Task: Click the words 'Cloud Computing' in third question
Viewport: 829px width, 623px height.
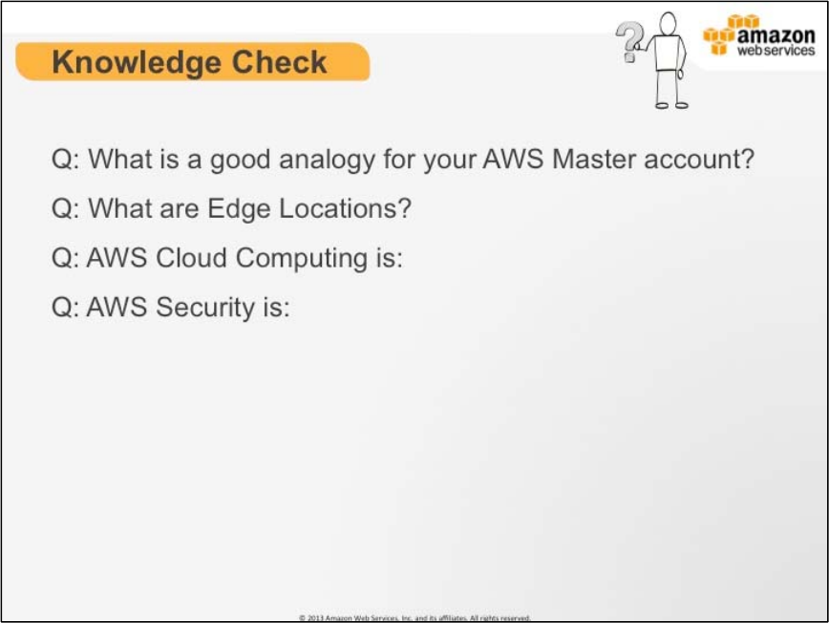Action: click(262, 259)
